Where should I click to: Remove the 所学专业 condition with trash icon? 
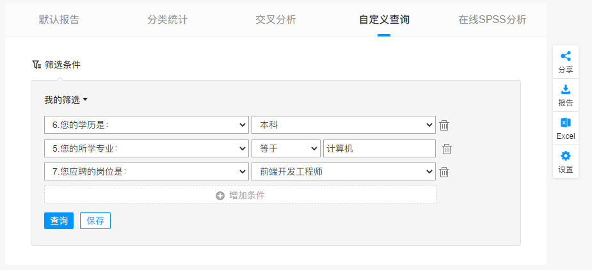coord(447,149)
